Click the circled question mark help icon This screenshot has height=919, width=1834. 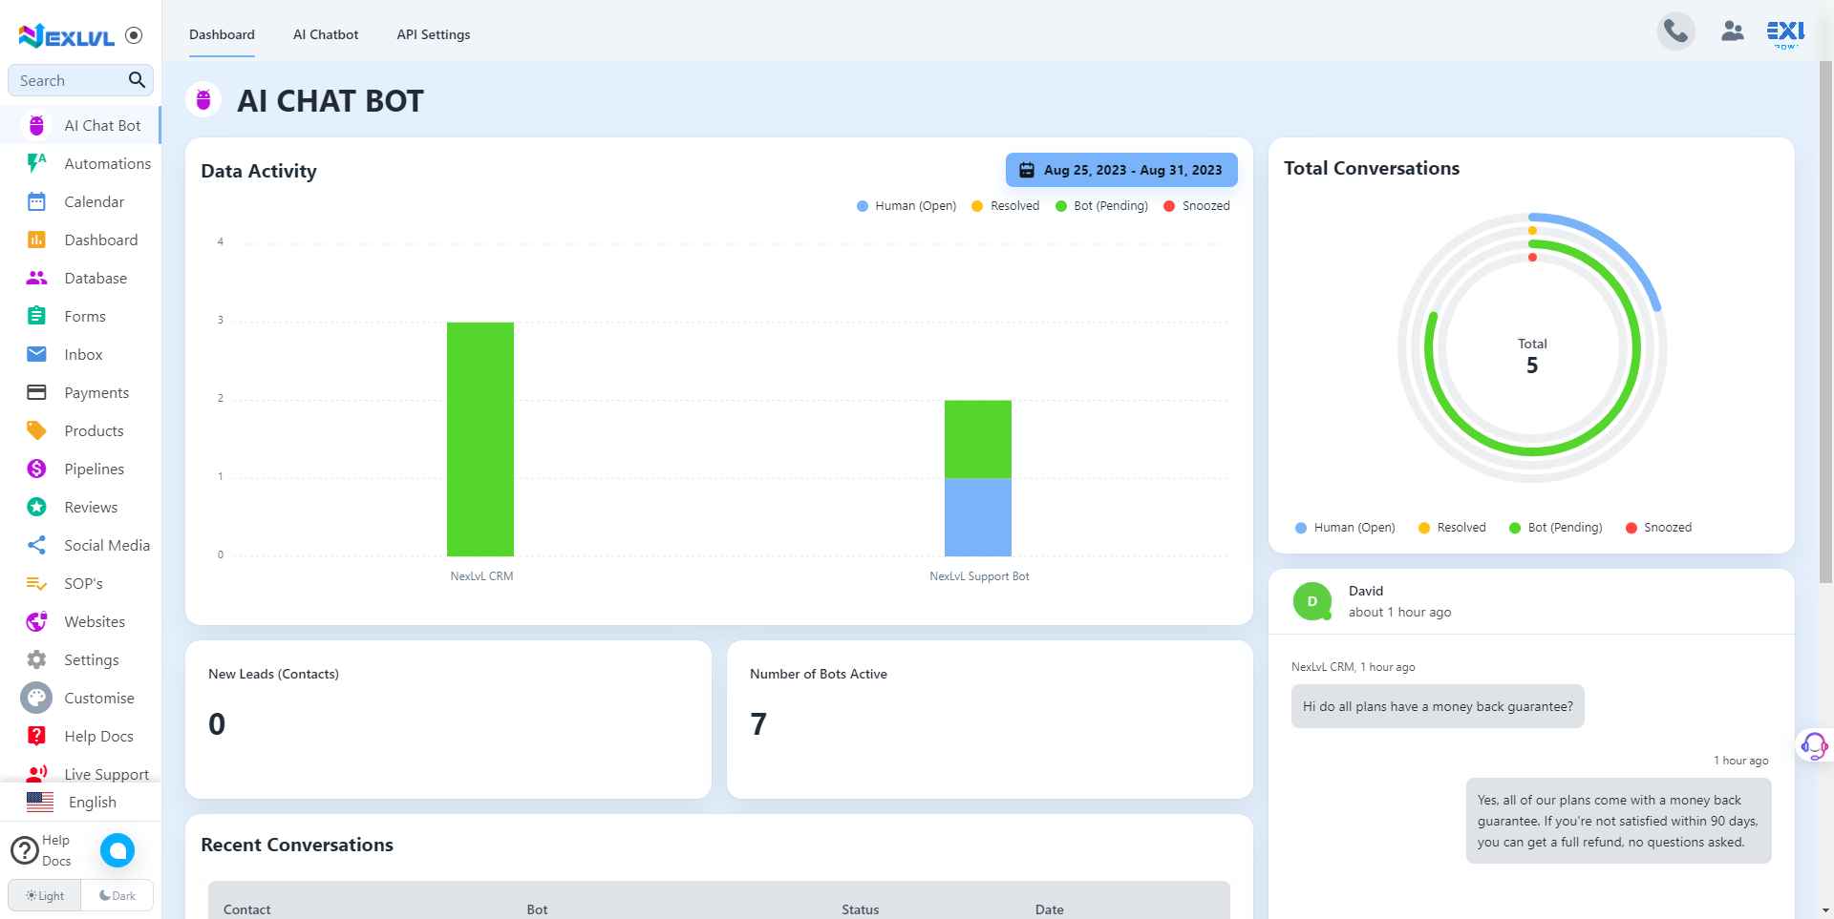(x=24, y=849)
